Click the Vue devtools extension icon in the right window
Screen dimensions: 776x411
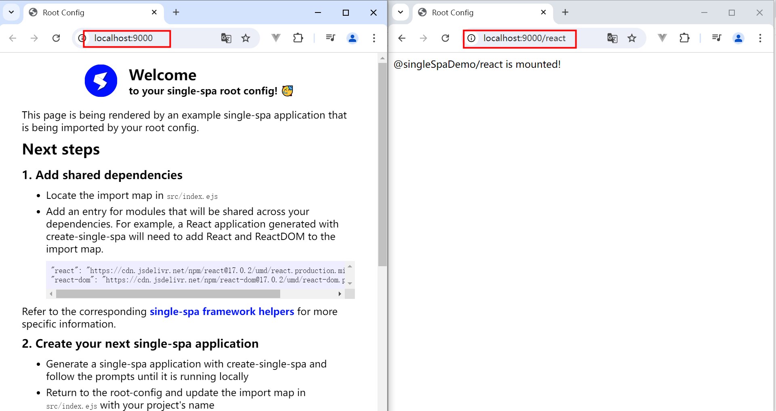[x=662, y=38]
